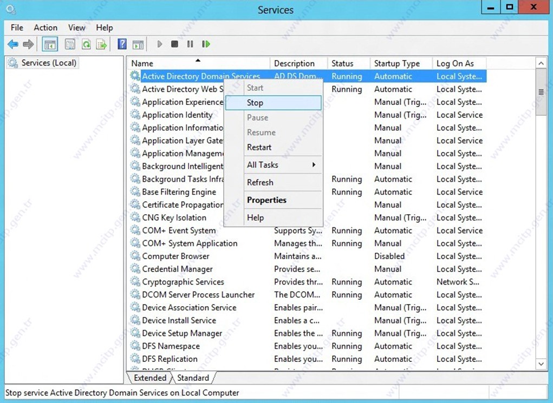Open the Help menu in menu bar
The image size is (553, 403).
(105, 28)
